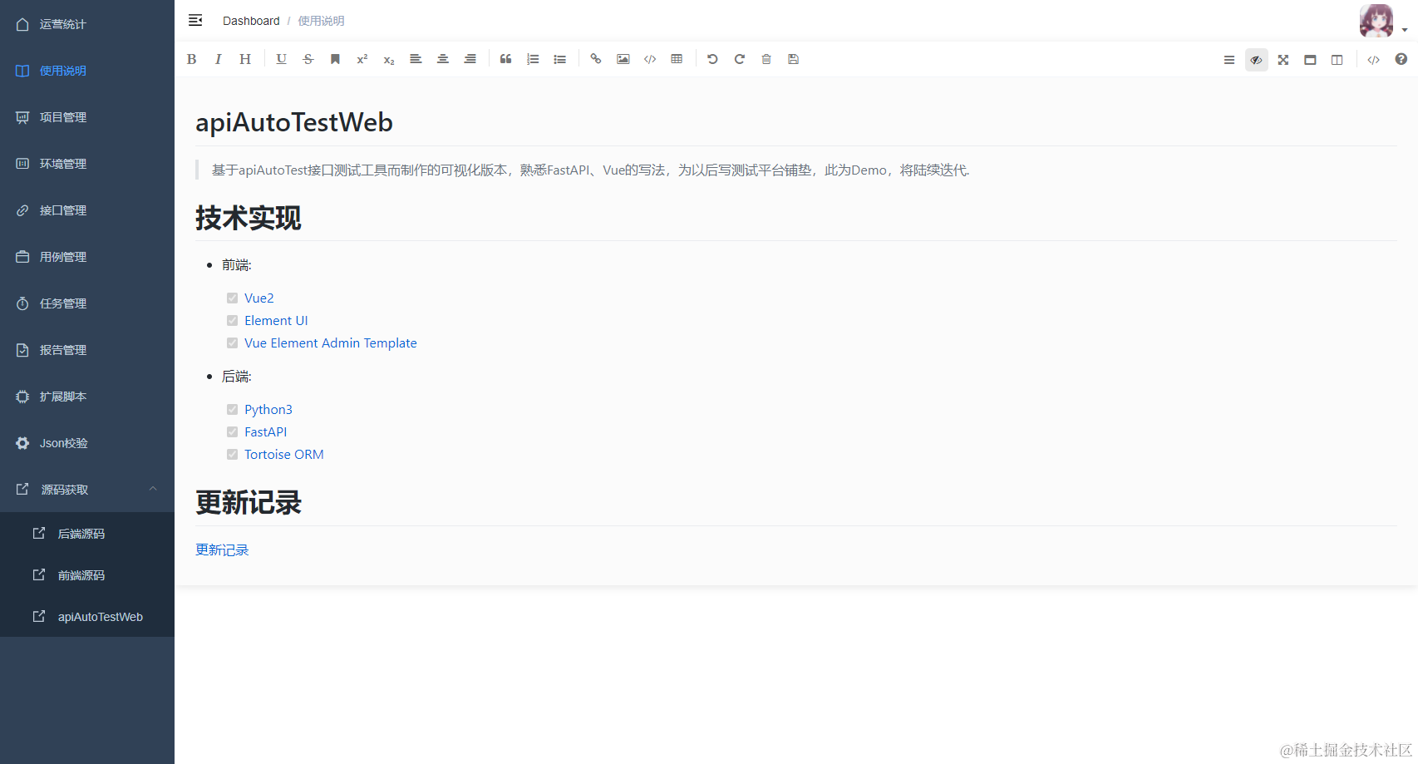This screenshot has height=764, width=1418.
Task: Insert a code block
Action: coord(650,59)
